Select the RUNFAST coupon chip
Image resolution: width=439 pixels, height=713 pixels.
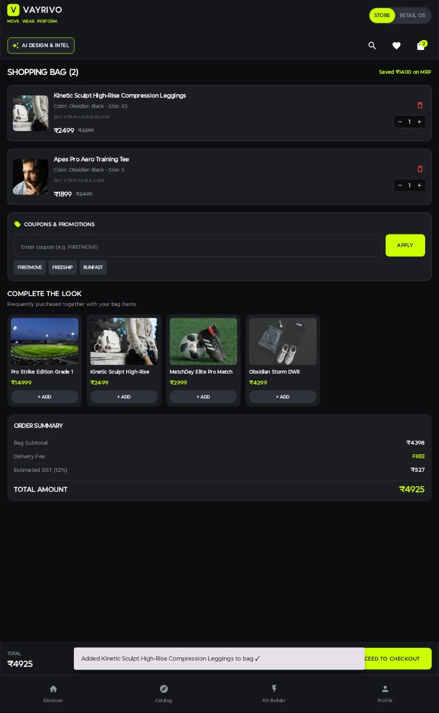(93, 267)
